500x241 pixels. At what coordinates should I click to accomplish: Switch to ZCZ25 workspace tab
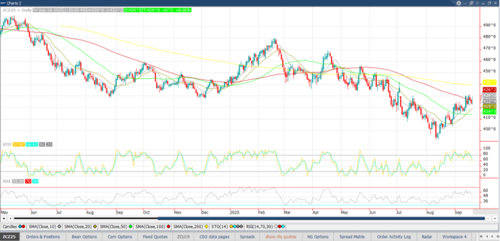(x=10, y=237)
